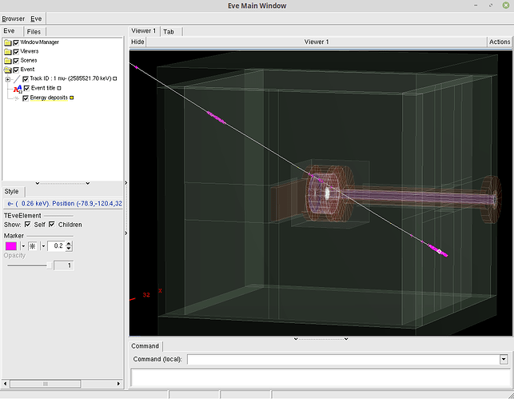Select the 'Event' tree label
Viewport: 514px width, 399px height.
(x=27, y=70)
